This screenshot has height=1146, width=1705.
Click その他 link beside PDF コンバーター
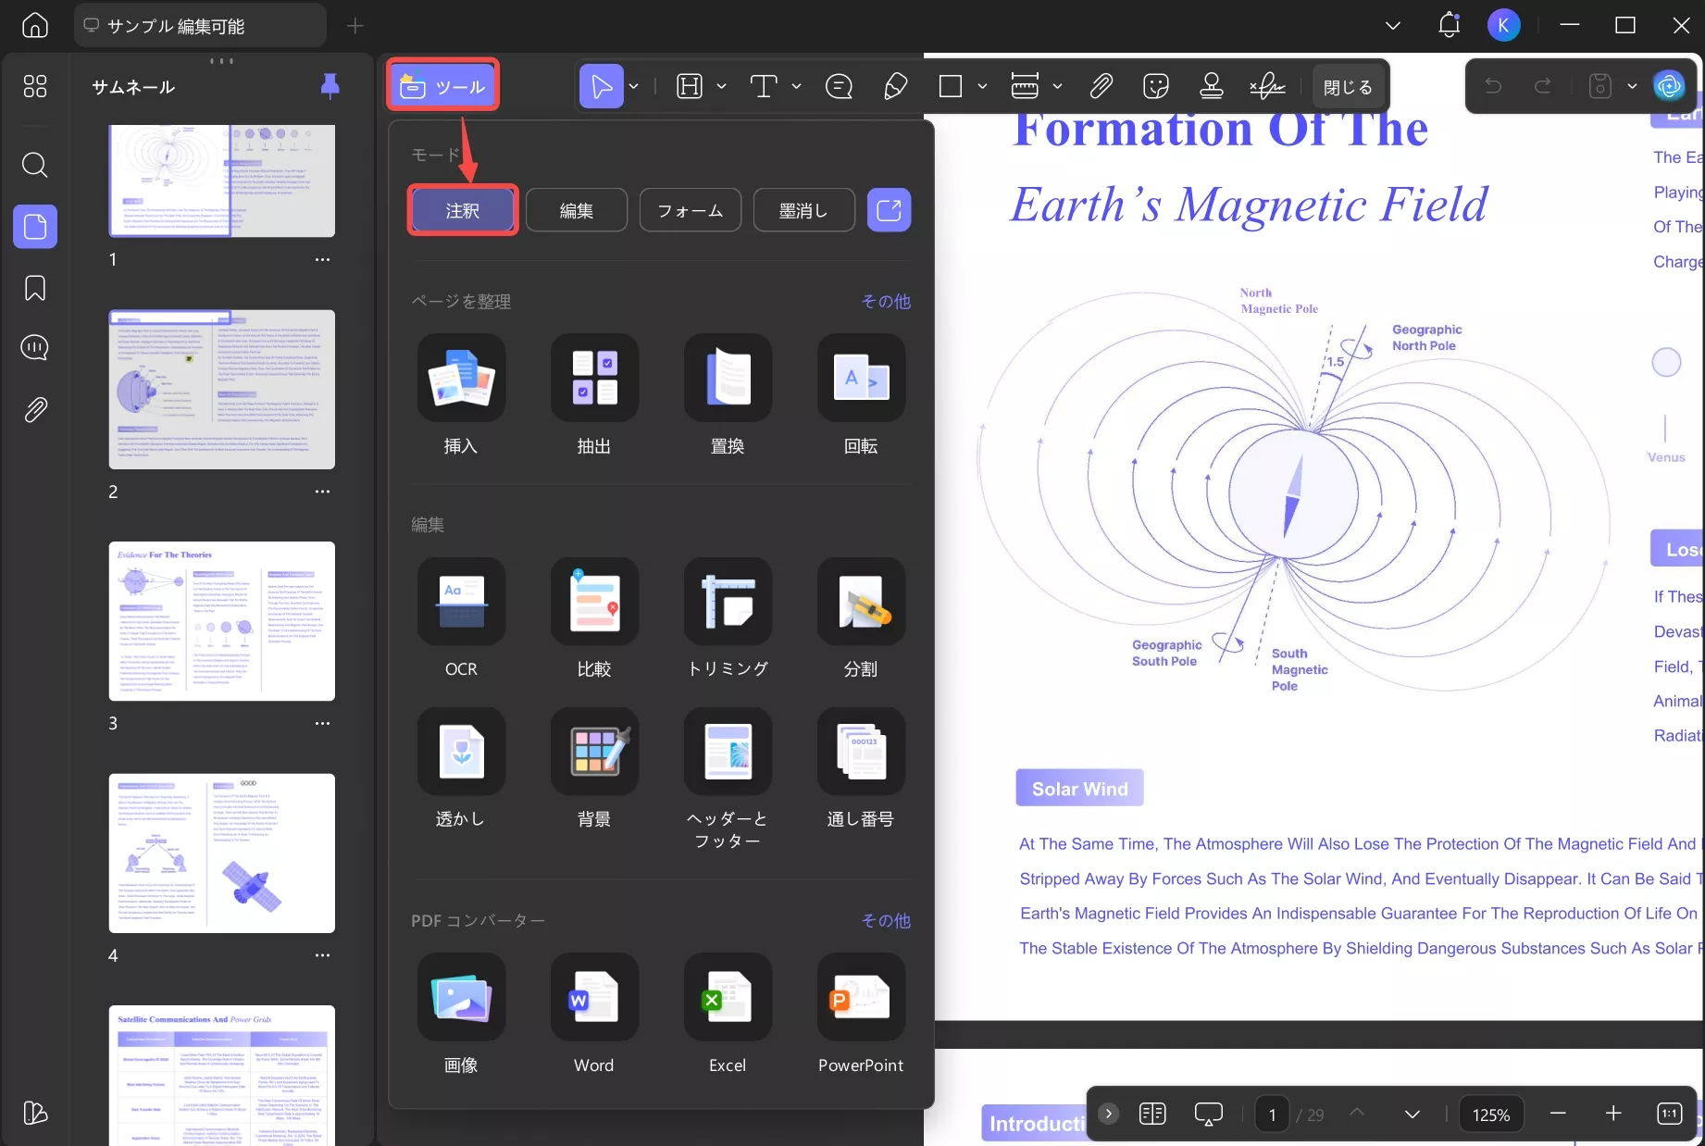[x=886, y=920]
